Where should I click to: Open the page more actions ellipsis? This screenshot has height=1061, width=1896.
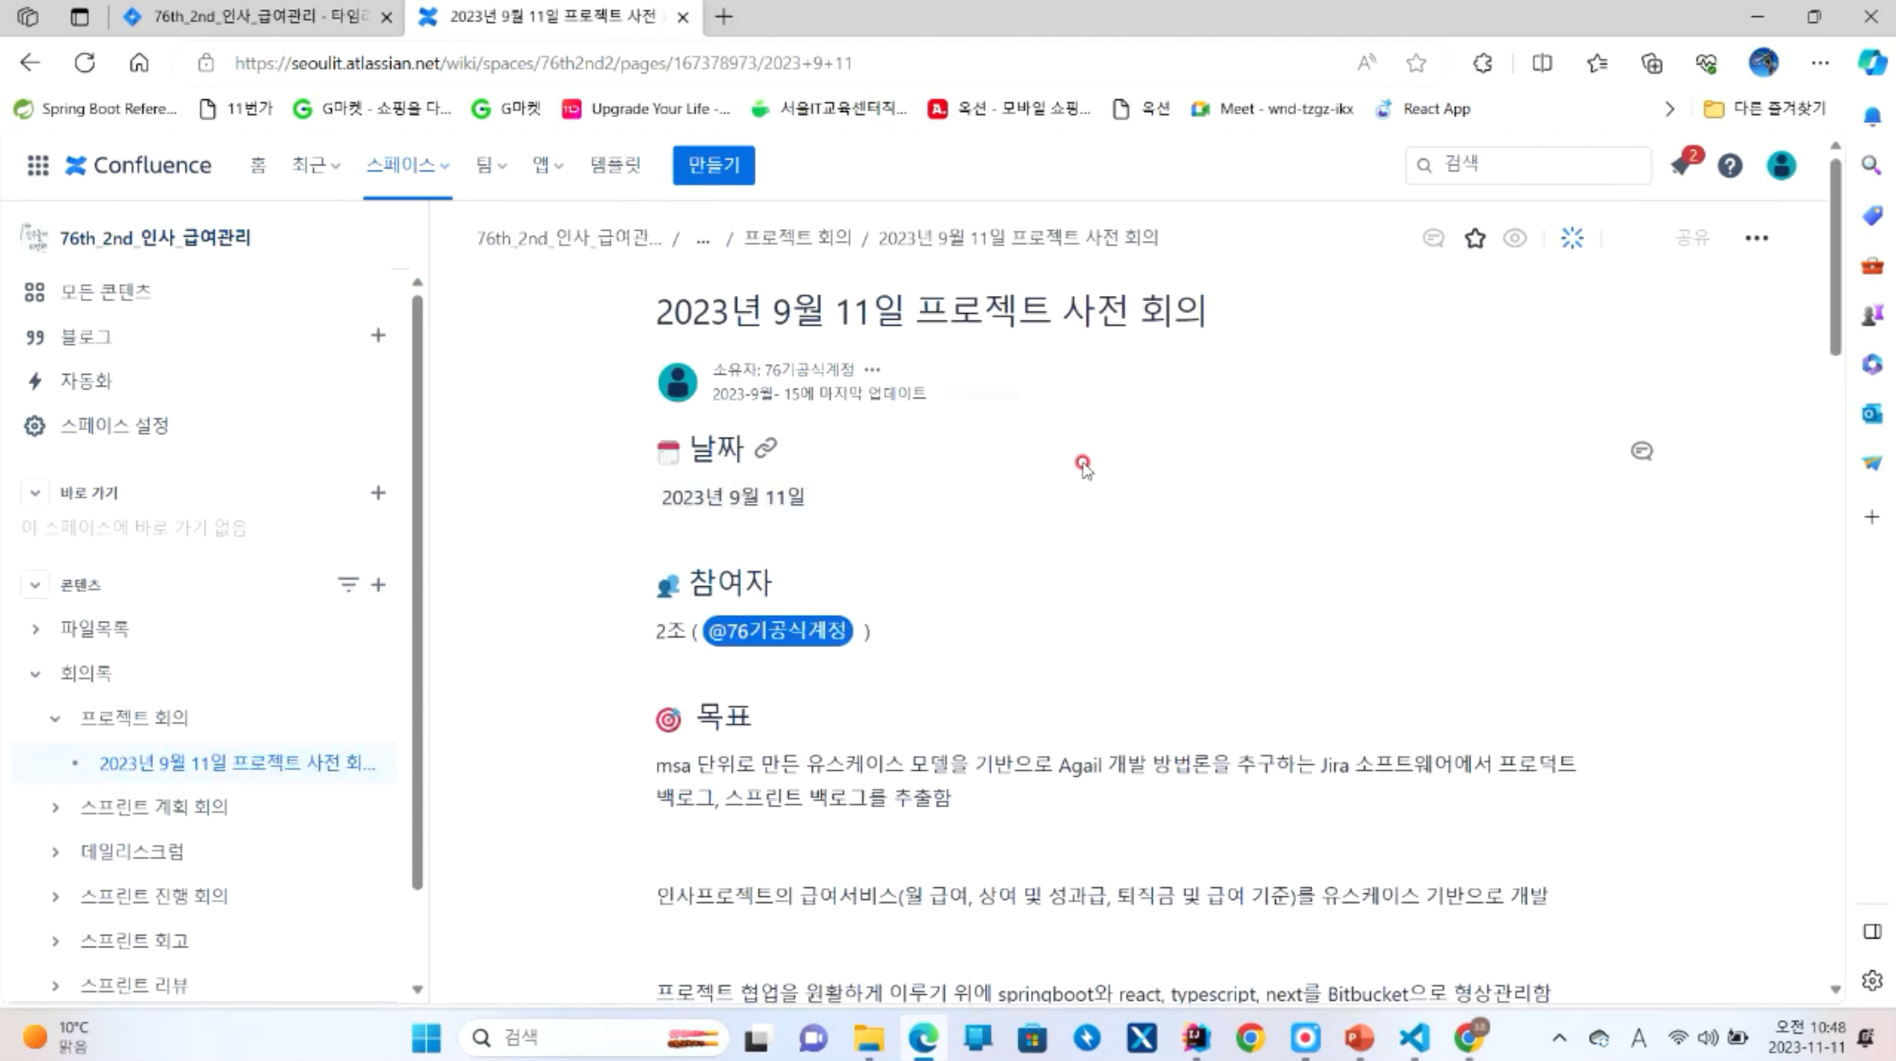click(x=1757, y=238)
